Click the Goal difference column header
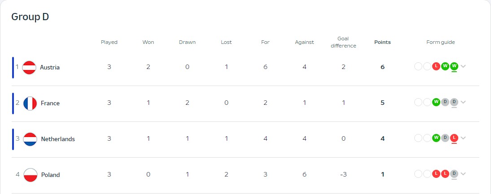The width and height of the screenshot is (491, 194). (x=343, y=42)
